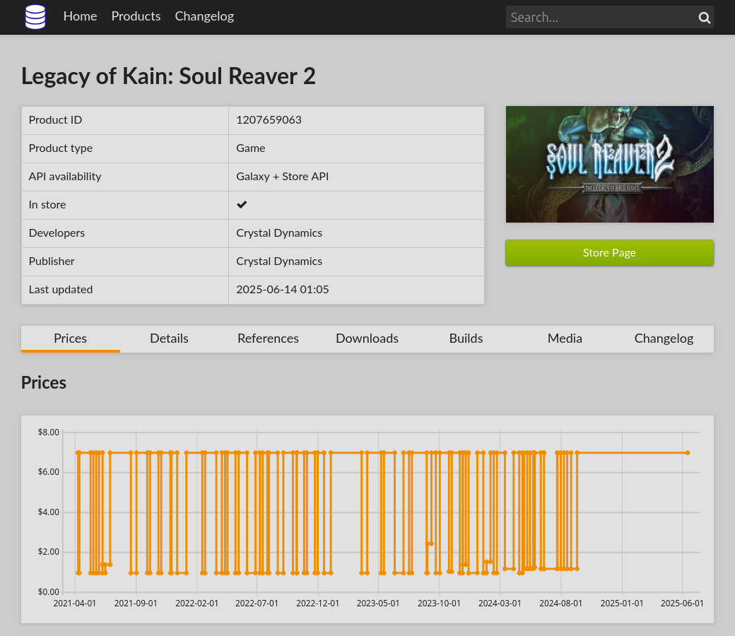Click the 2025-01-01 x-axis label

pos(622,603)
